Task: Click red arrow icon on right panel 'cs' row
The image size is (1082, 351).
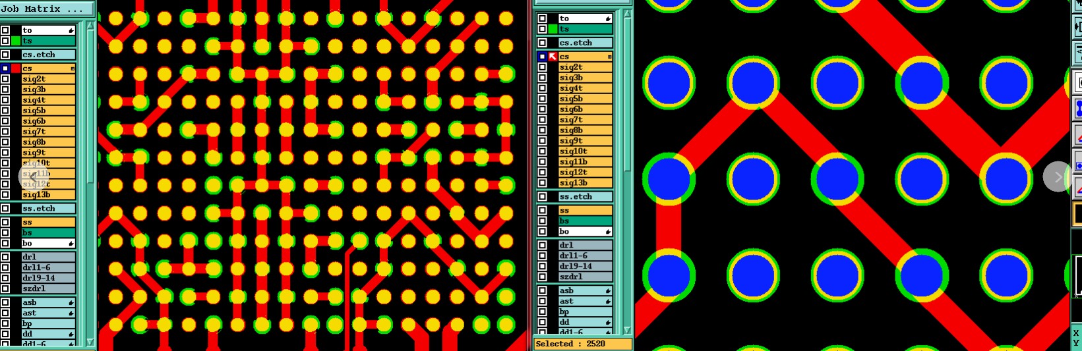Action: [553, 57]
